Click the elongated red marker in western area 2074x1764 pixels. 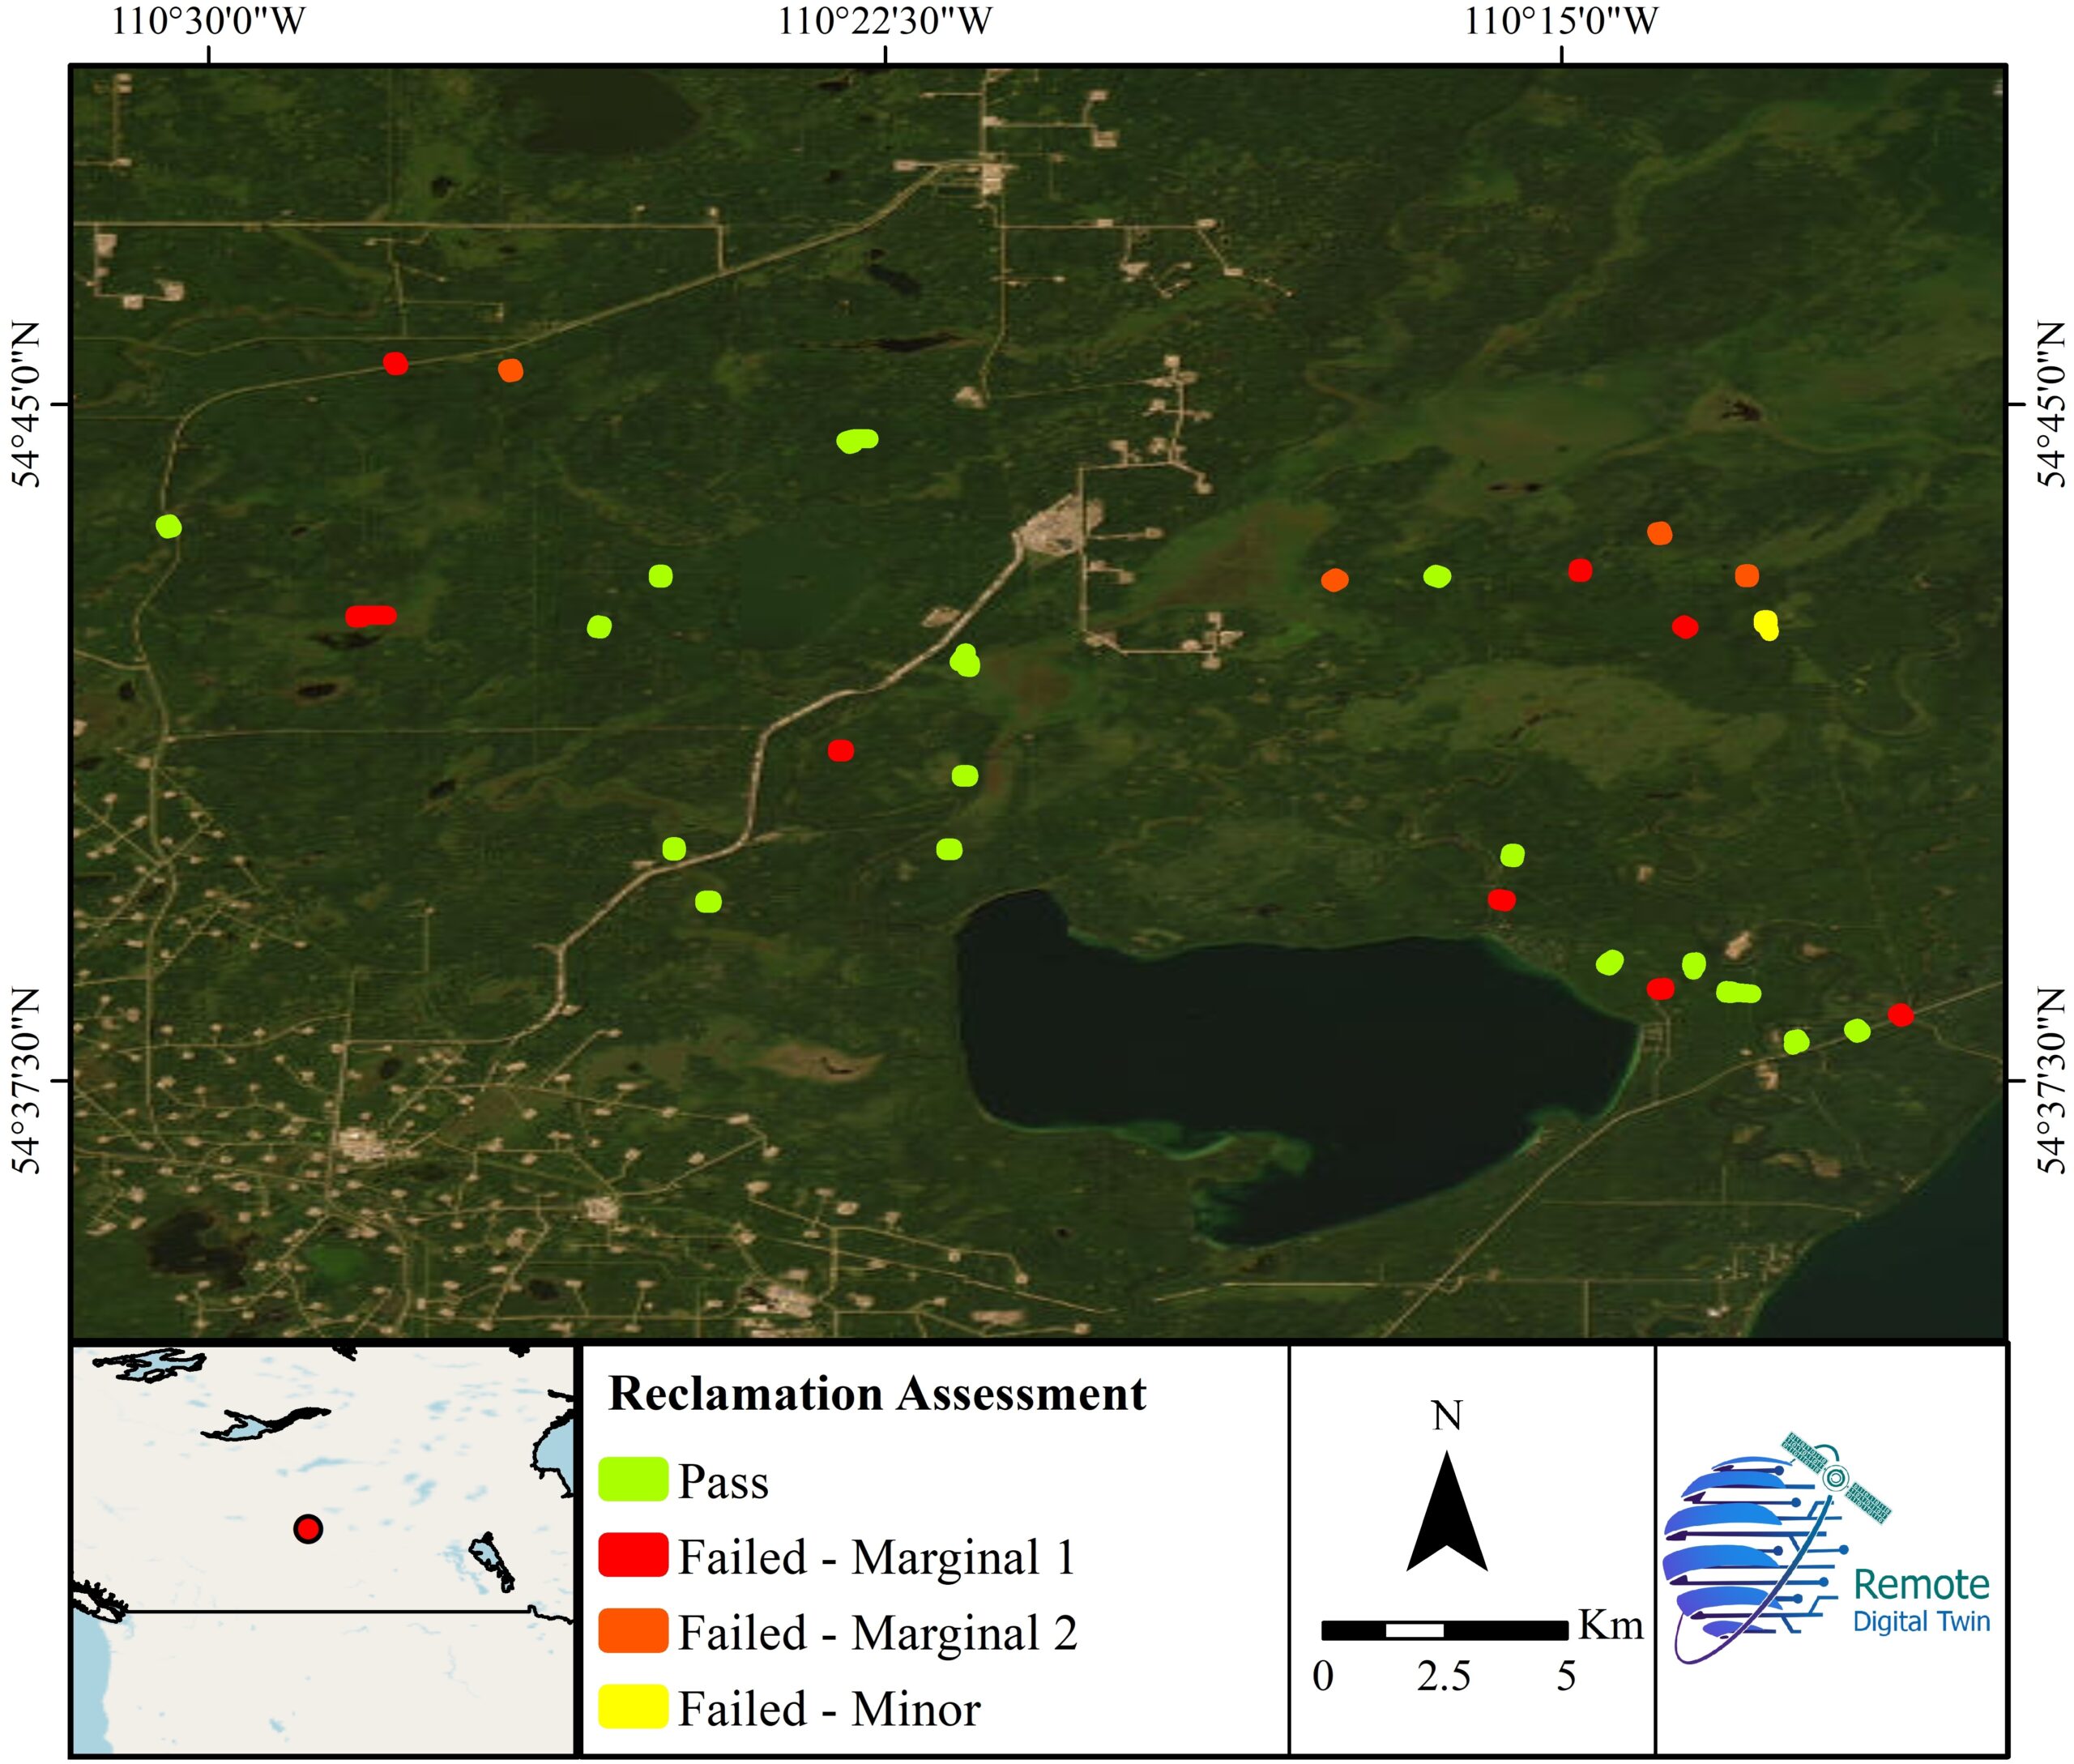(371, 616)
